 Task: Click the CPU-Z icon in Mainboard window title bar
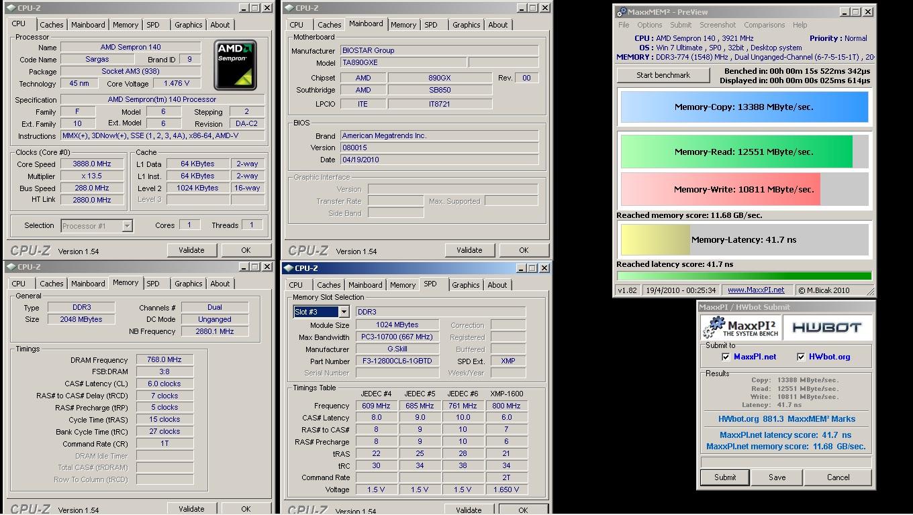click(x=289, y=8)
